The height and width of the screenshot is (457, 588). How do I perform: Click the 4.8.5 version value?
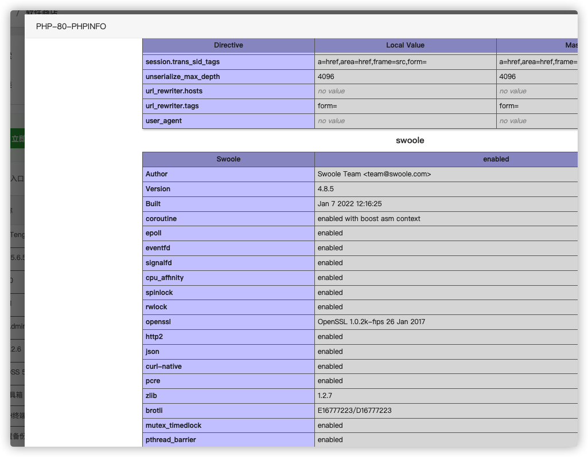click(x=325, y=189)
